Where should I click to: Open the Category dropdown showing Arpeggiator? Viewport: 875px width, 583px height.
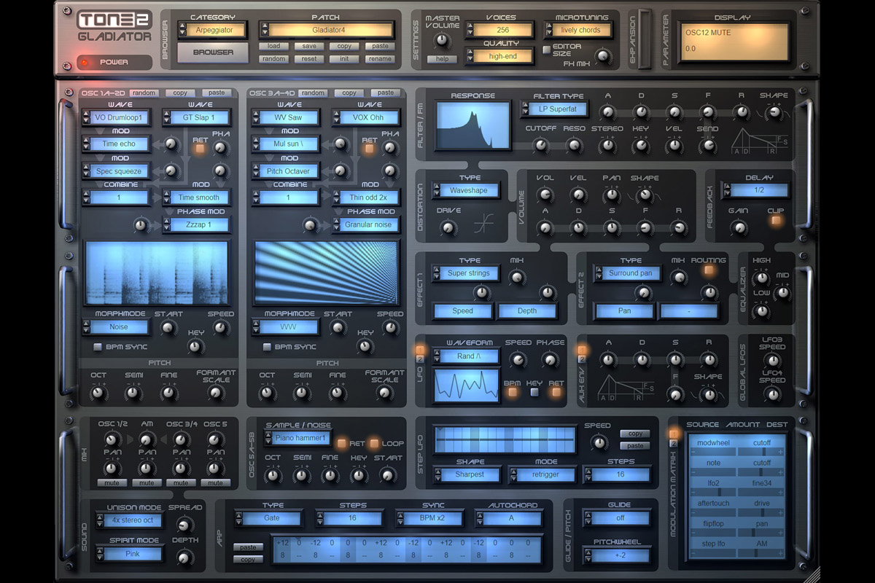click(215, 30)
